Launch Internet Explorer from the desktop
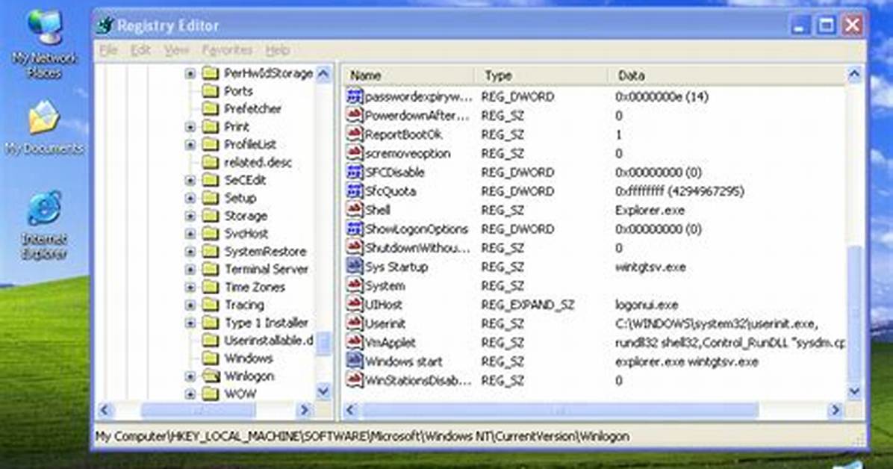Viewport: 893px width, 469px height. (x=44, y=226)
